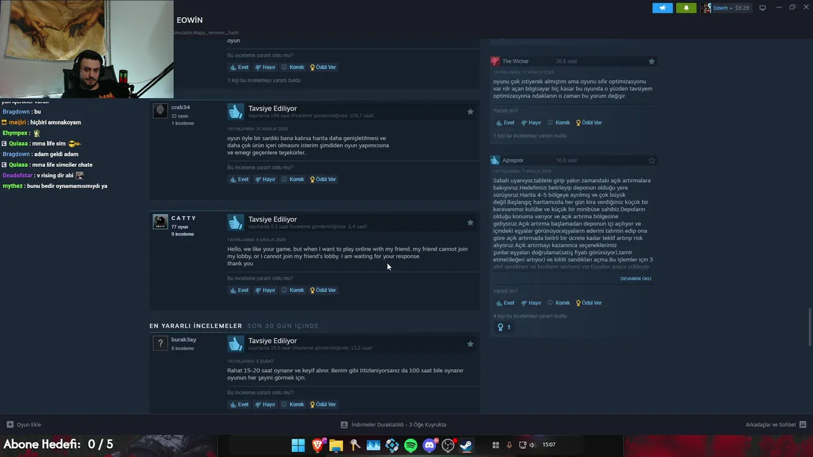The width and height of the screenshot is (813, 457).
Task: Expand Agregoor's review with DEVAMINI OKU
Action: pos(636,279)
